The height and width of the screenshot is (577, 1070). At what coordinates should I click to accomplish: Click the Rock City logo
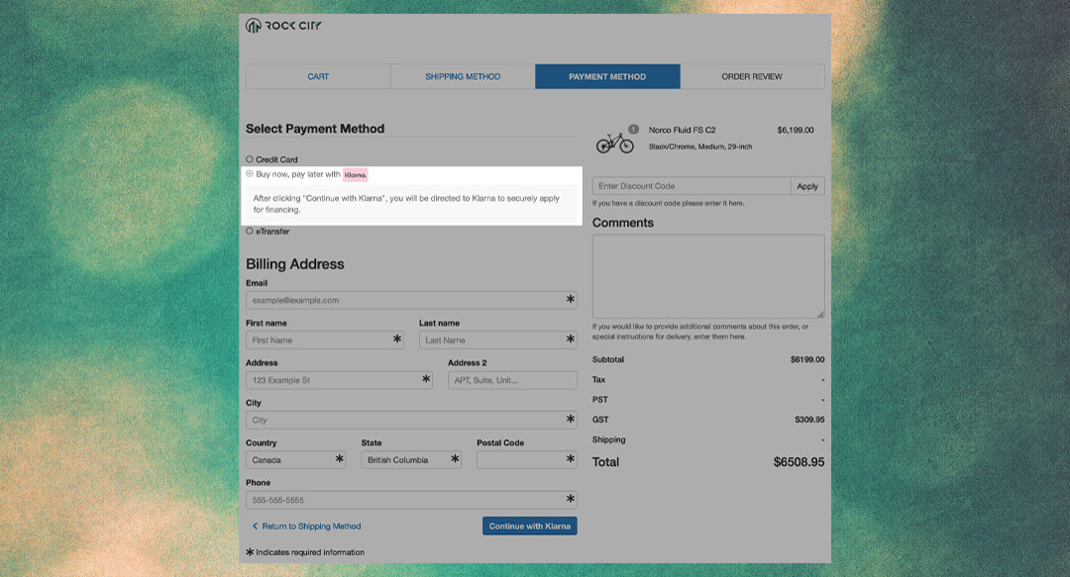[283, 26]
